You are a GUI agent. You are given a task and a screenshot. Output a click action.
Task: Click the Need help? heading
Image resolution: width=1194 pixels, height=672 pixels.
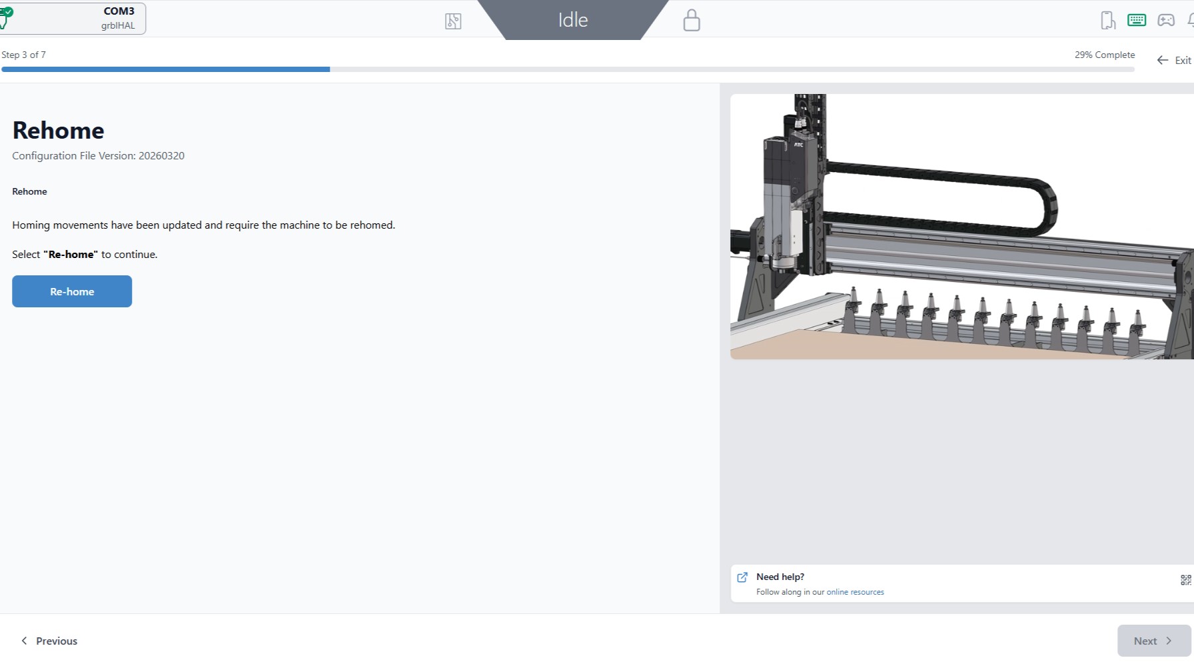(780, 577)
